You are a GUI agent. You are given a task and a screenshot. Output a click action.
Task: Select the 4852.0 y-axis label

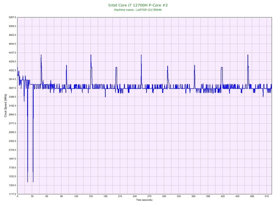point(12,35)
